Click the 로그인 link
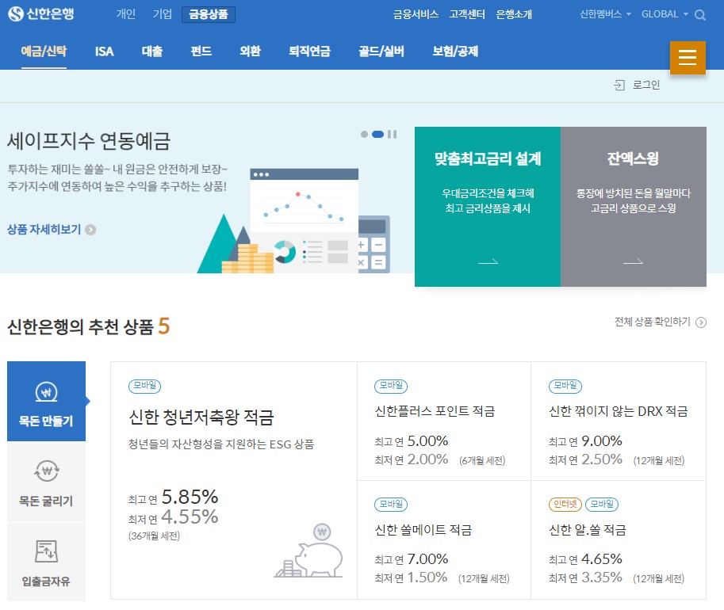The image size is (724, 610). click(x=646, y=85)
